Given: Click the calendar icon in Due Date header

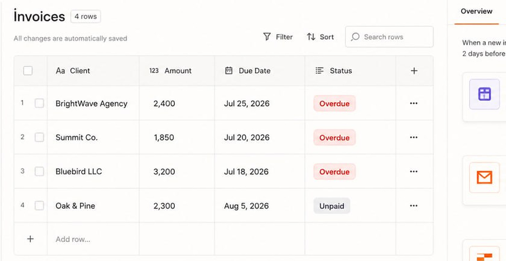Looking at the screenshot, I should (229, 71).
